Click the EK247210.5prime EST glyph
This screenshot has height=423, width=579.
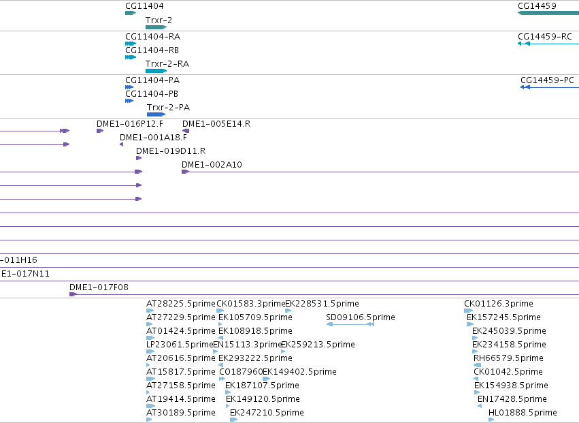(234, 420)
